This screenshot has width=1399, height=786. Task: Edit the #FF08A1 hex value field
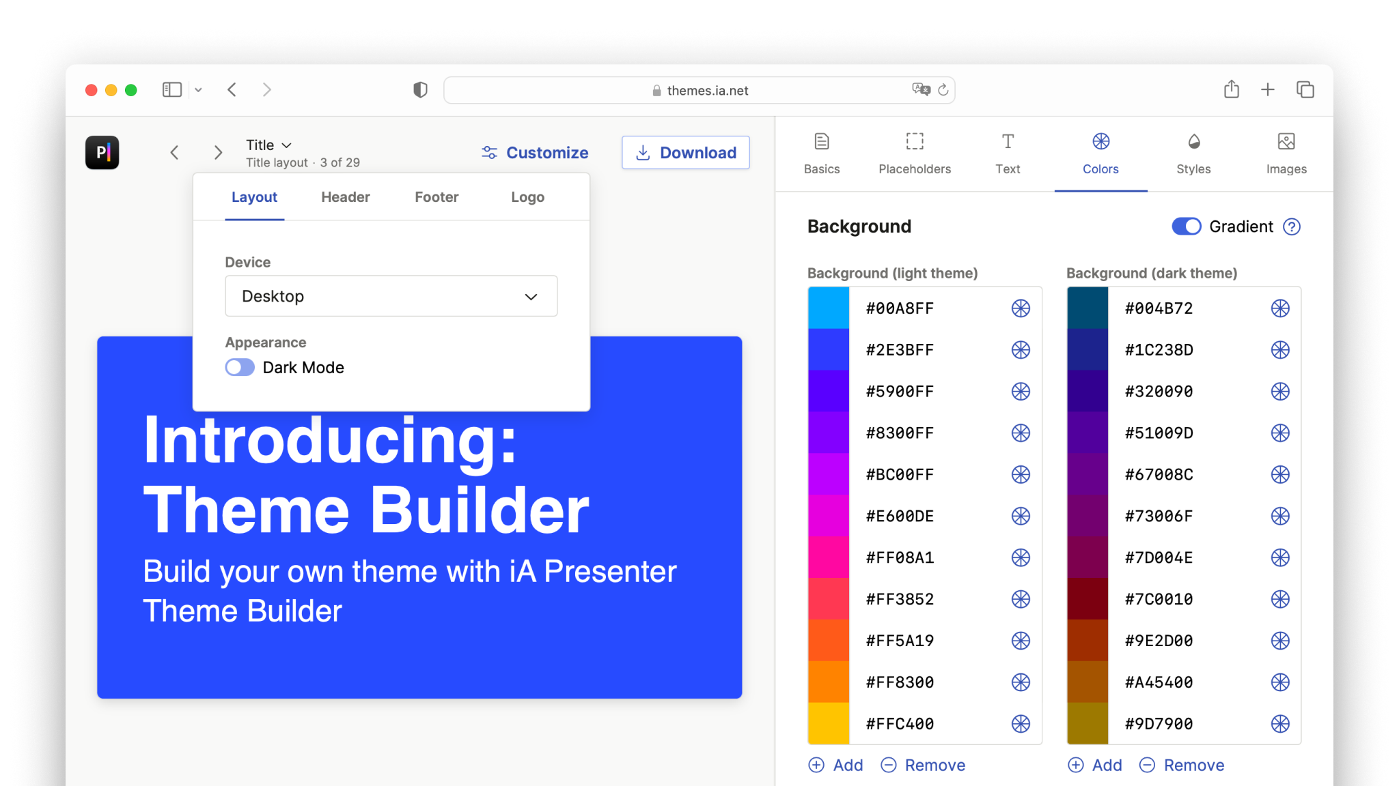tap(900, 558)
